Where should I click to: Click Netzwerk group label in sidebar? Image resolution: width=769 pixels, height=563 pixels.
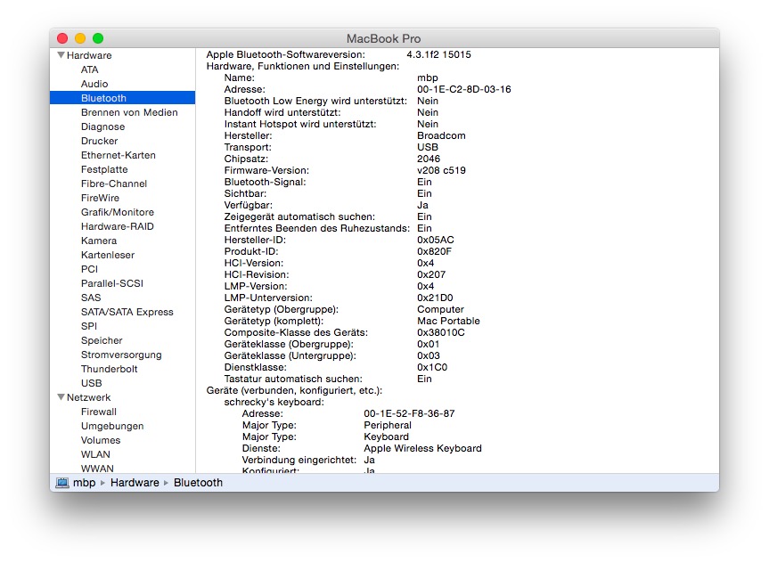[x=88, y=397]
